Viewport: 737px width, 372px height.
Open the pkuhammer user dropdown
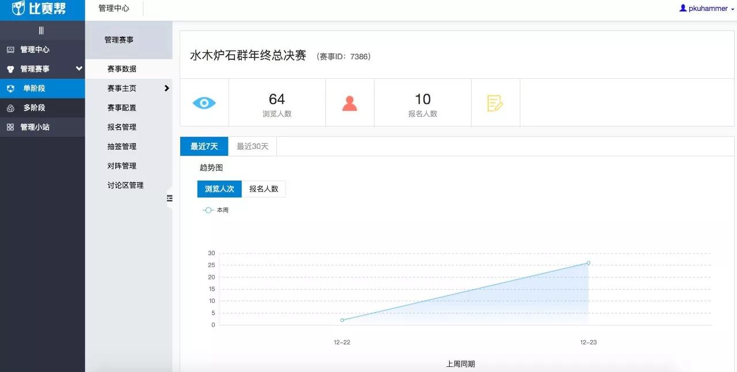click(706, 8)
